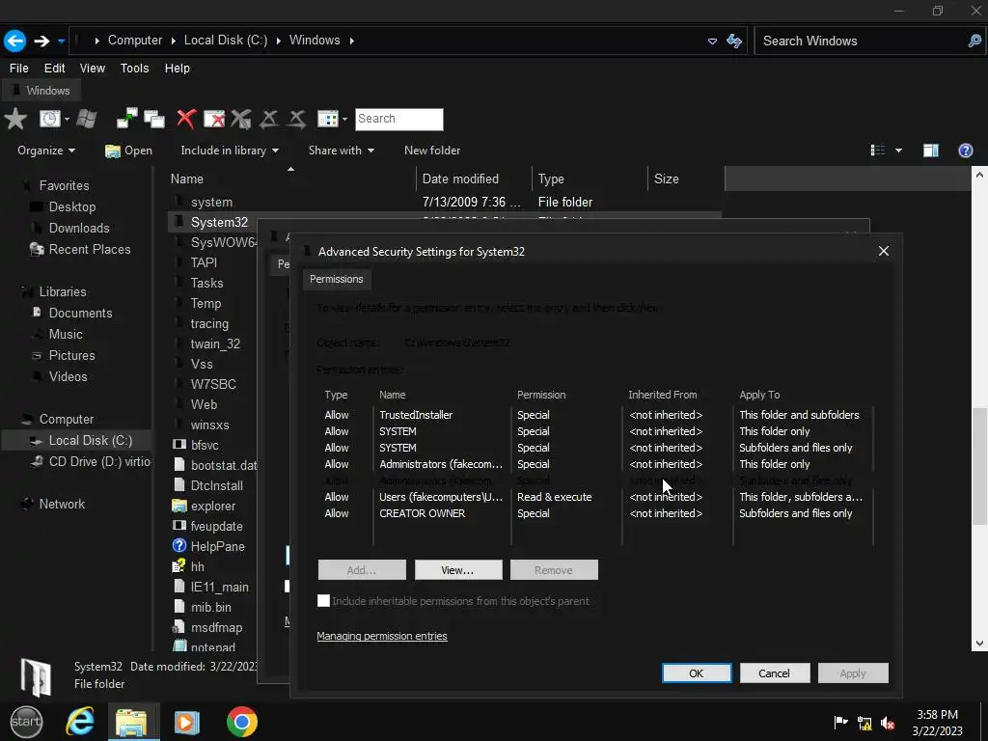Expand the arrow after Local Disk (C:) breadcrumb
Image resolution: width=988 pixels, height=741 pixels.
[279, 41]
